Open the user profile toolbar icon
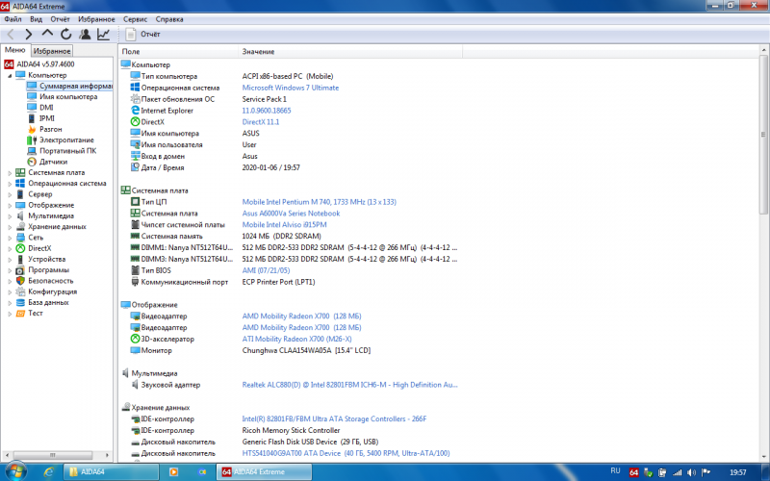 pyautogui.click(x=85, y=34)
